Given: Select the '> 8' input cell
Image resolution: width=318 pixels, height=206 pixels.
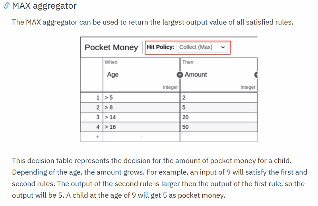Looking at the screenshot, I should tap(141, 107).
